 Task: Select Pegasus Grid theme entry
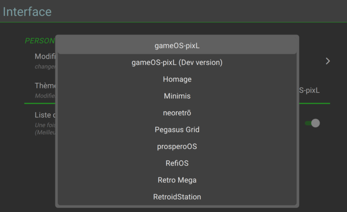point(177,129)
